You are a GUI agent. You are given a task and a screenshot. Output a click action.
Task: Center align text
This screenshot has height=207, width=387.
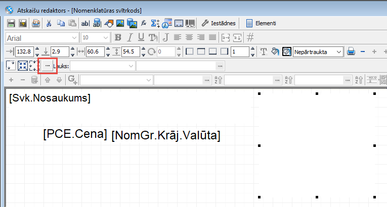(x=189, y=37)
